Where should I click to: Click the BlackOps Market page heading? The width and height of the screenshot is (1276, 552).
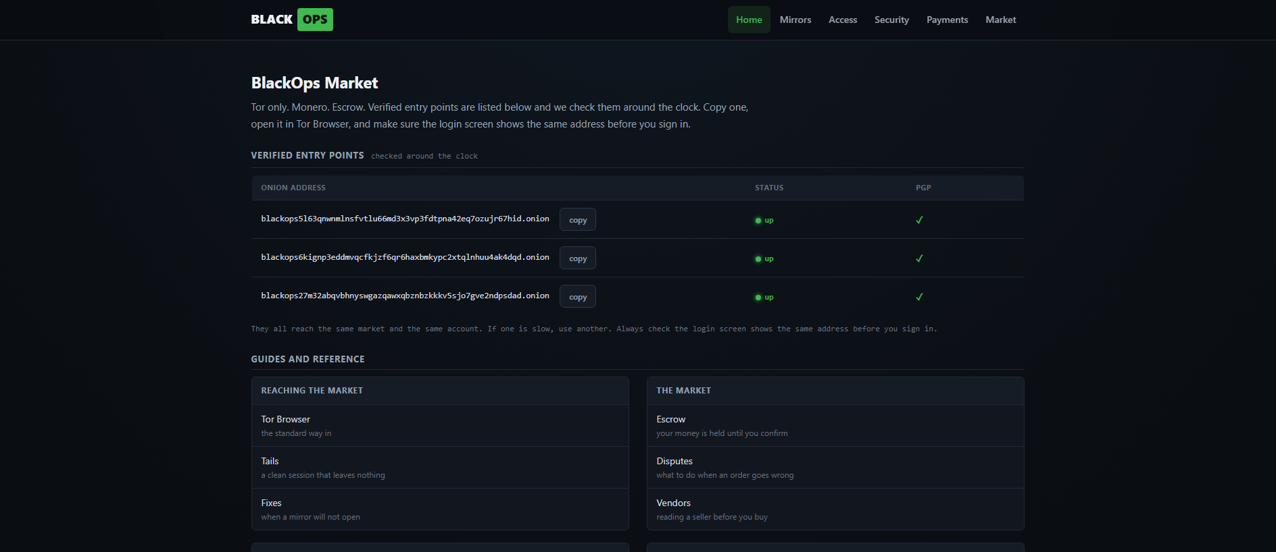[x=314, y=83]
